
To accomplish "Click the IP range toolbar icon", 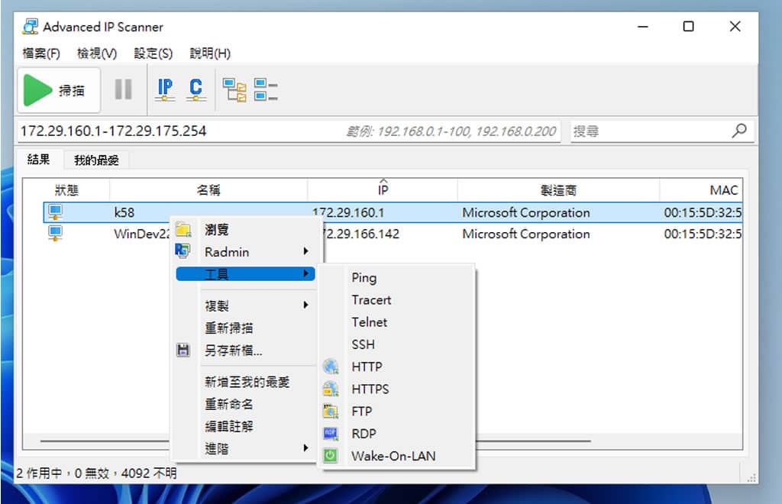I will point(165,89).
